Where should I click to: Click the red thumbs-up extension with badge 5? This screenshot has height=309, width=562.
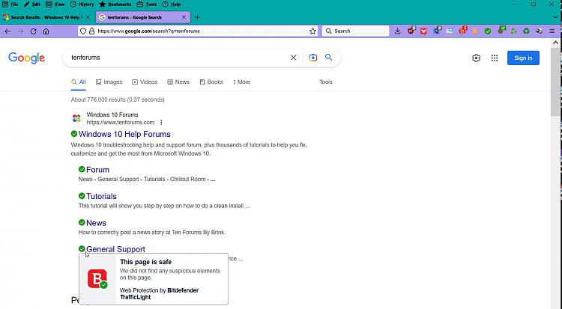point(462,31)
